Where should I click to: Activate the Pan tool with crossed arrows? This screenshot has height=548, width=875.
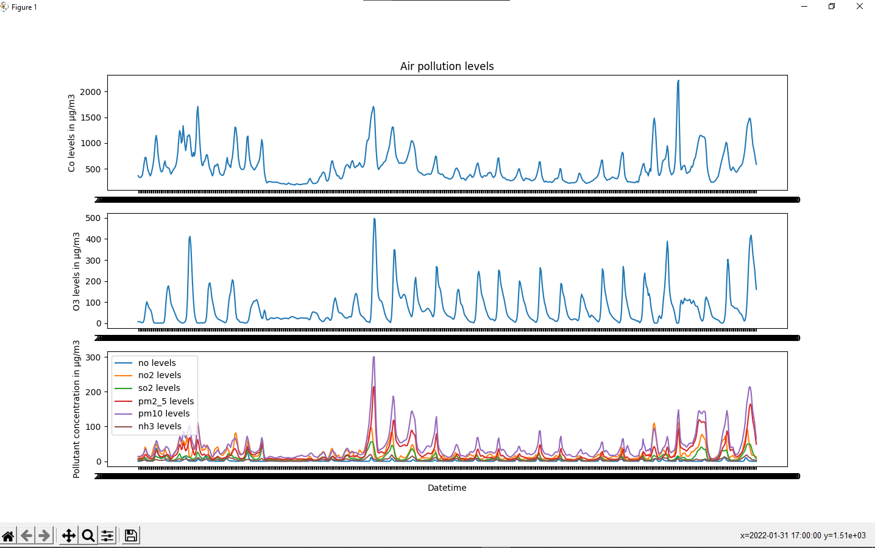pyautogui.click(x=68, y=535)
